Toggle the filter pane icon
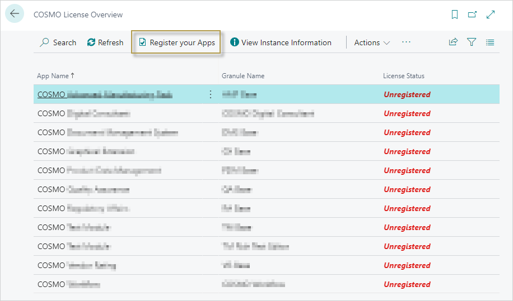 pyautogui.click(x=472, y=42)
